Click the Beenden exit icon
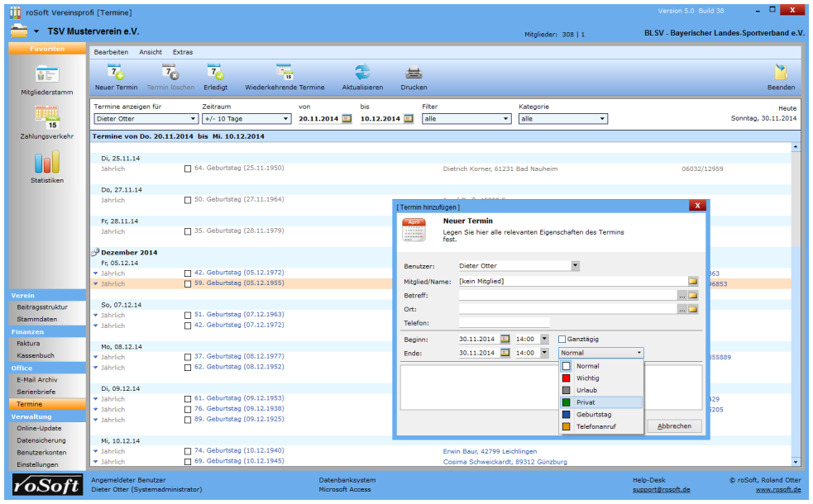 pyautogui.click(x=780, y=74)
